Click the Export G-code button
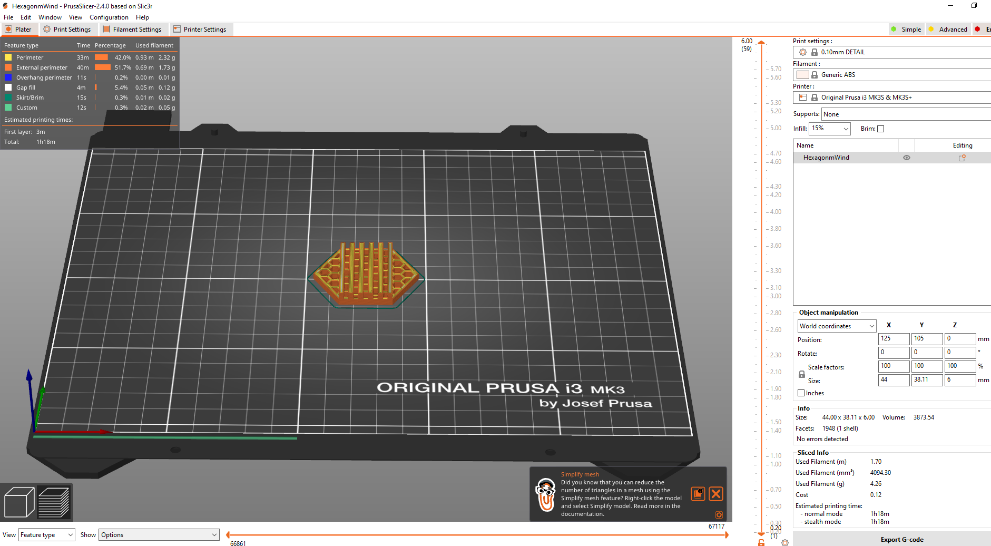The width and height of the screenshot is (991, 546). tap(902, 539)
